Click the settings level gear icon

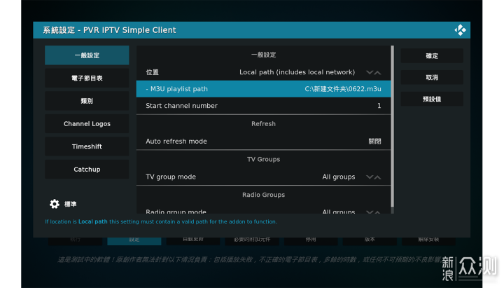tap(55, 204)
